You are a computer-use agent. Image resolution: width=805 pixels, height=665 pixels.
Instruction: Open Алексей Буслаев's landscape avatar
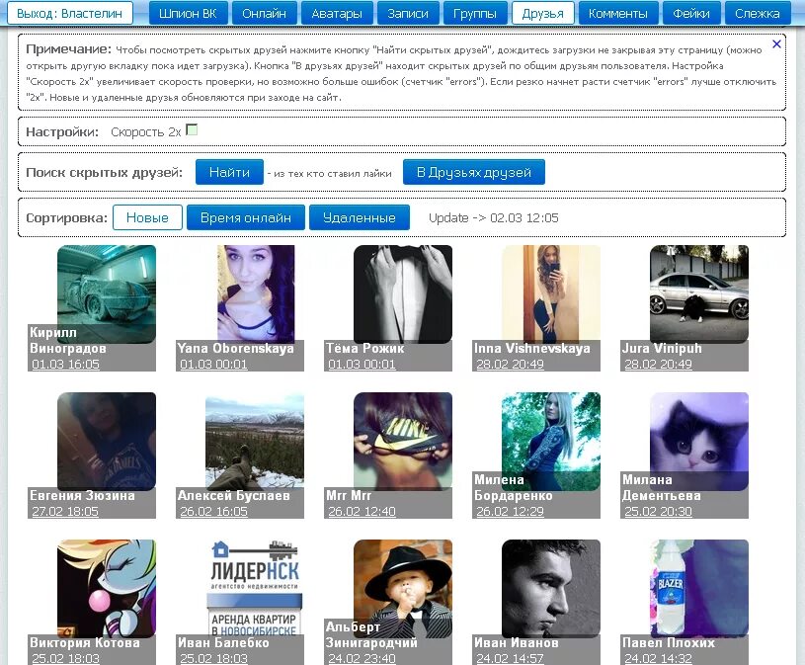[255, 441]
